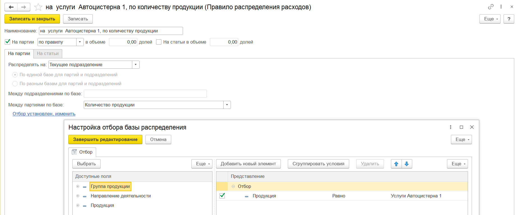The width and height of the screenshot is (519, 215).
Task: Expand the 'Продукция' available field node
Action: (78, 206)
